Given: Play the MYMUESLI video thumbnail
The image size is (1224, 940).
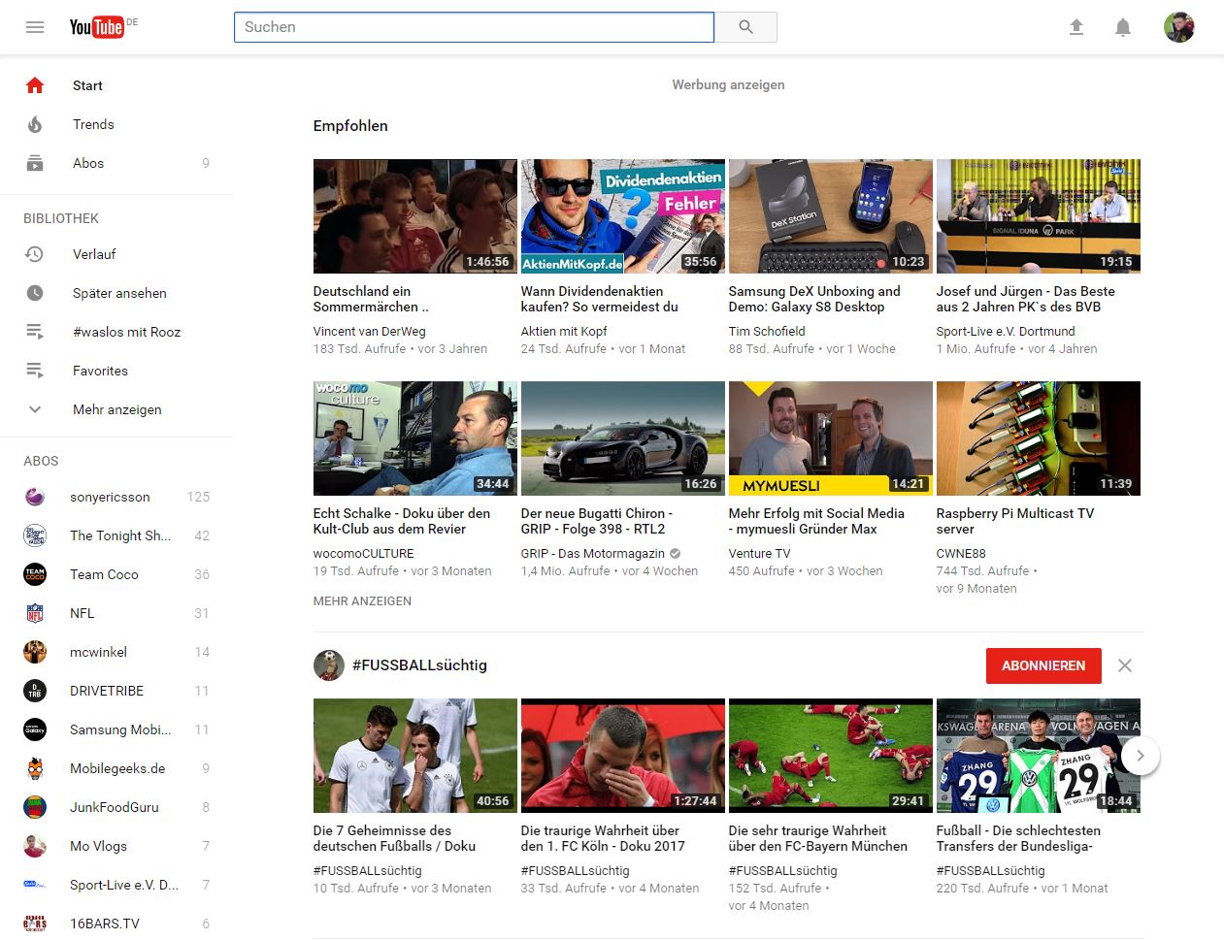Looking at the screenshot, I should pyautogui.click(x=831, y=438).
